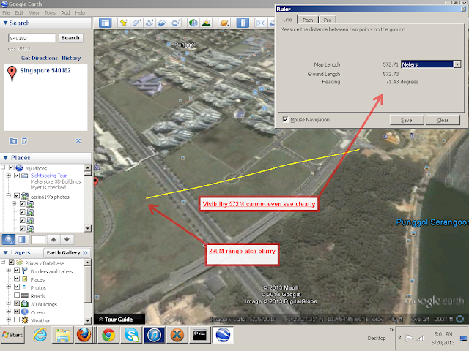The image size is (469, 351).
Task: Open iTunes from the taskbar
Action: click(x=155, y=335)
